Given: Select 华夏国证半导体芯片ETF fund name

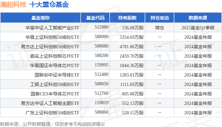Looking at the screenshot, I should pos(55,65).
